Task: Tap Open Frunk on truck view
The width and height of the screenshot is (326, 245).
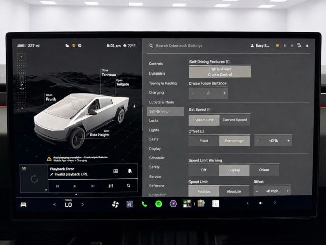Action: [x=51, y=97]
